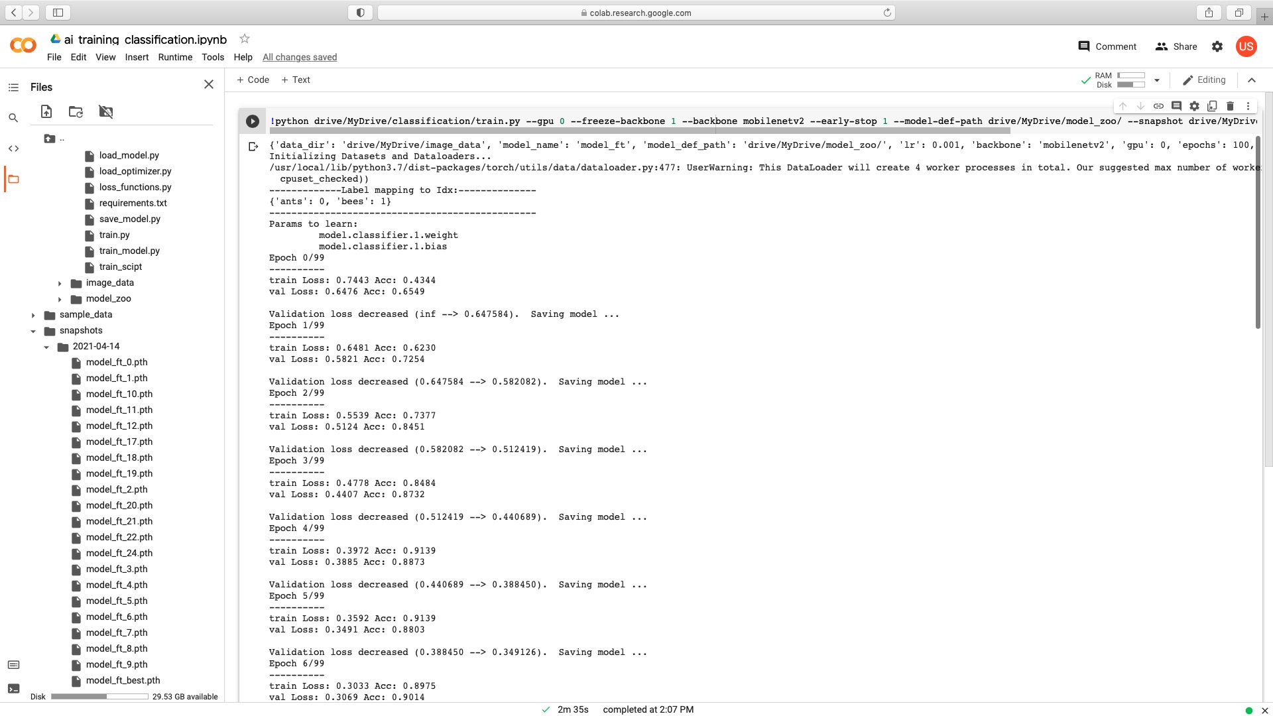This screenshot has height=716, width=1273.
Task: Expand the image_data folder
Action: pyautogui.click(x=60, y=283)
